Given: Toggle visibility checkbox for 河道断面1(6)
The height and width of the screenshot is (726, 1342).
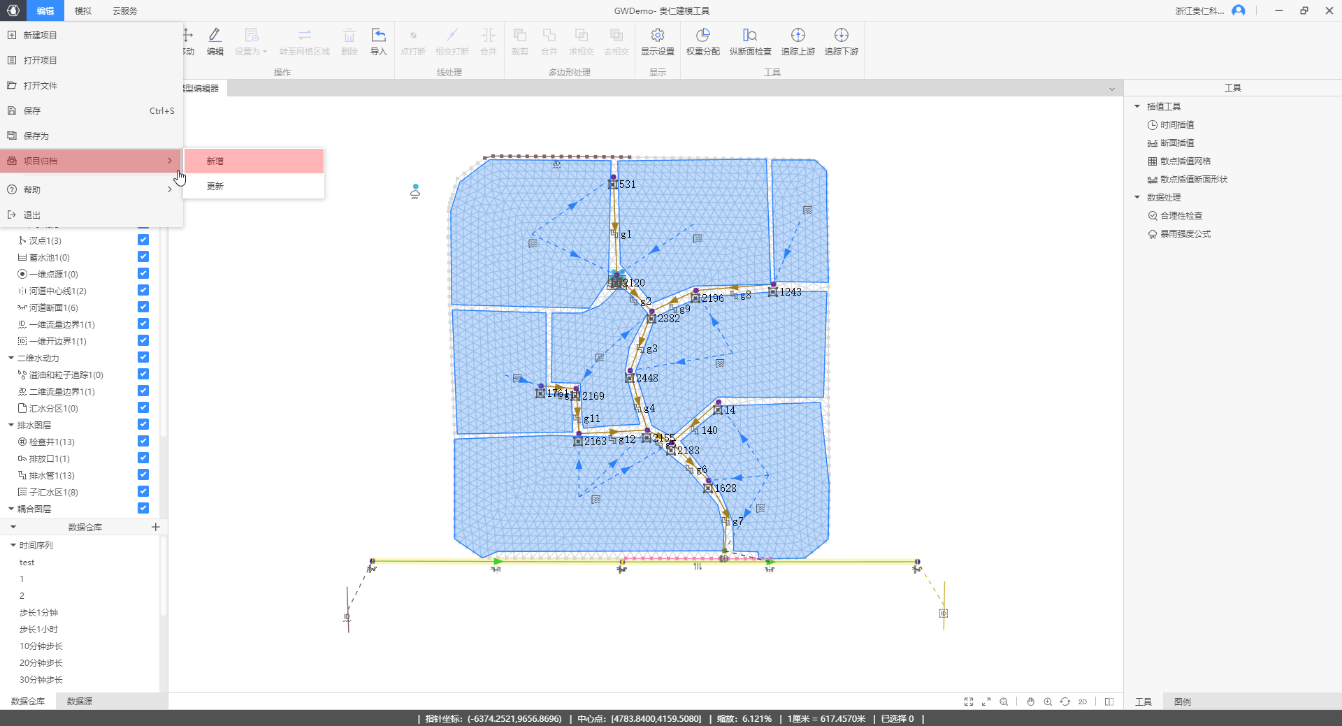Looking at the screenshot, I should click(x=143, y=307).
